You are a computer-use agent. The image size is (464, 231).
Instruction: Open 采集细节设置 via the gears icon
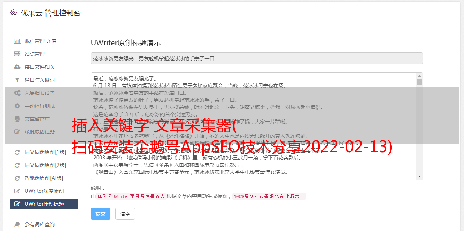tap(17, 93)
